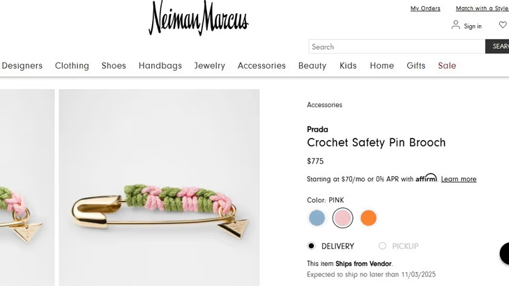Image resolution: width=509 pixels, height=286 pixels.
Task: Open the Jewelry menu
Action: (x=209, y=65)
